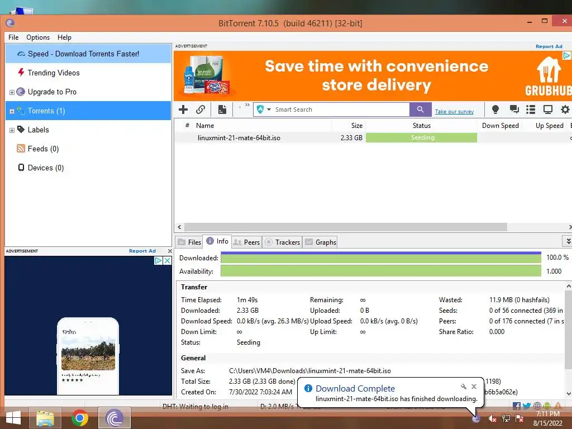This screenshot has height=429, width=572.
Task: Click Report Ad above top banner
Action: [x=549, y=46]
